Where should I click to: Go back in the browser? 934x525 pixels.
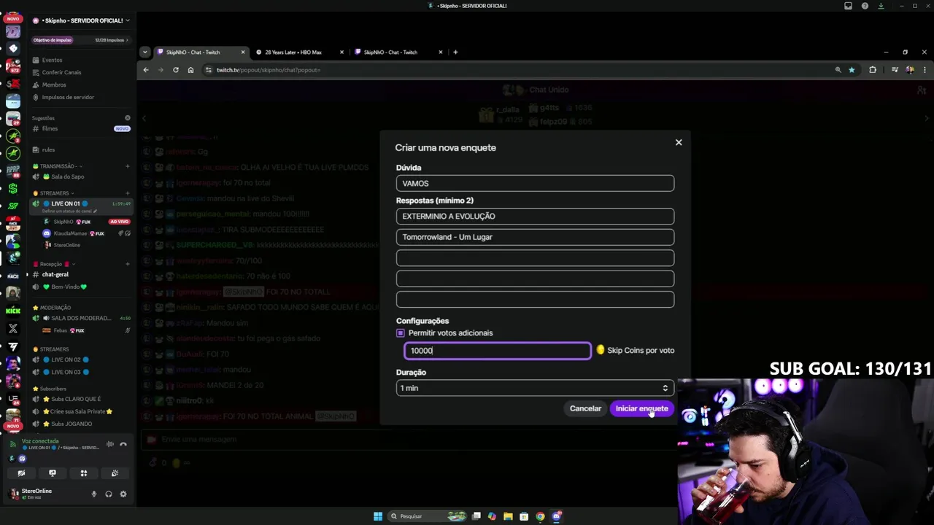[x=146, y=70]
